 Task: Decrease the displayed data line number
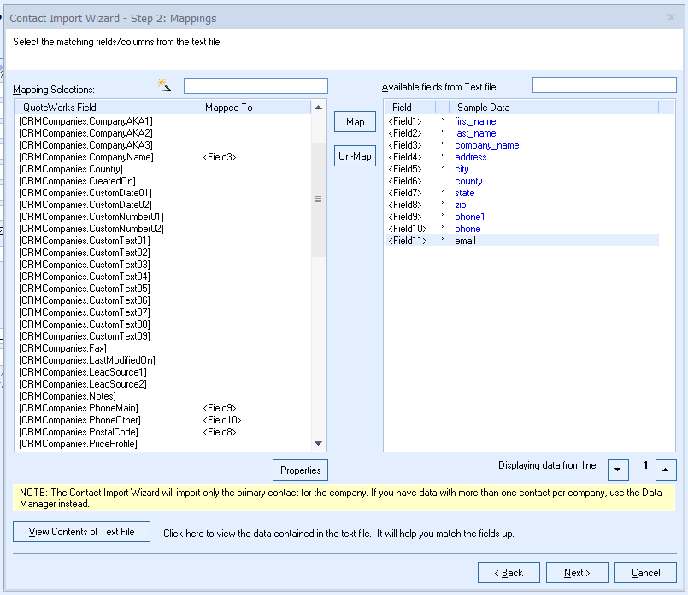(618, 469)
